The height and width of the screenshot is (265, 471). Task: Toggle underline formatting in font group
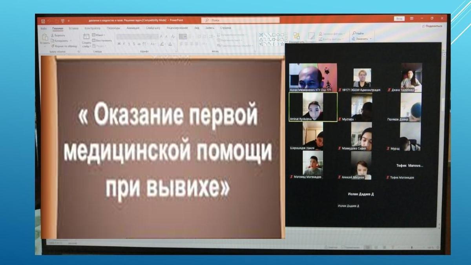coord(128,44)
